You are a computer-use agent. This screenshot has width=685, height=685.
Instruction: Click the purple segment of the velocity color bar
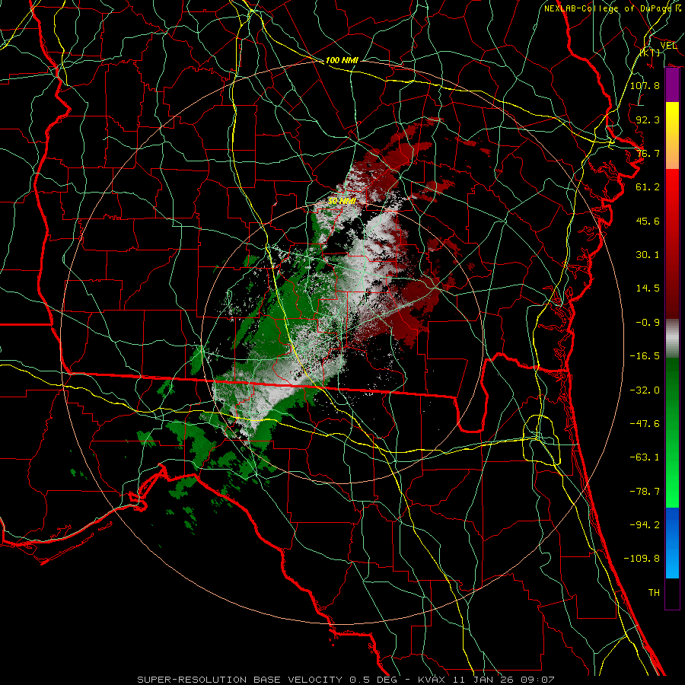coord(672,85)
